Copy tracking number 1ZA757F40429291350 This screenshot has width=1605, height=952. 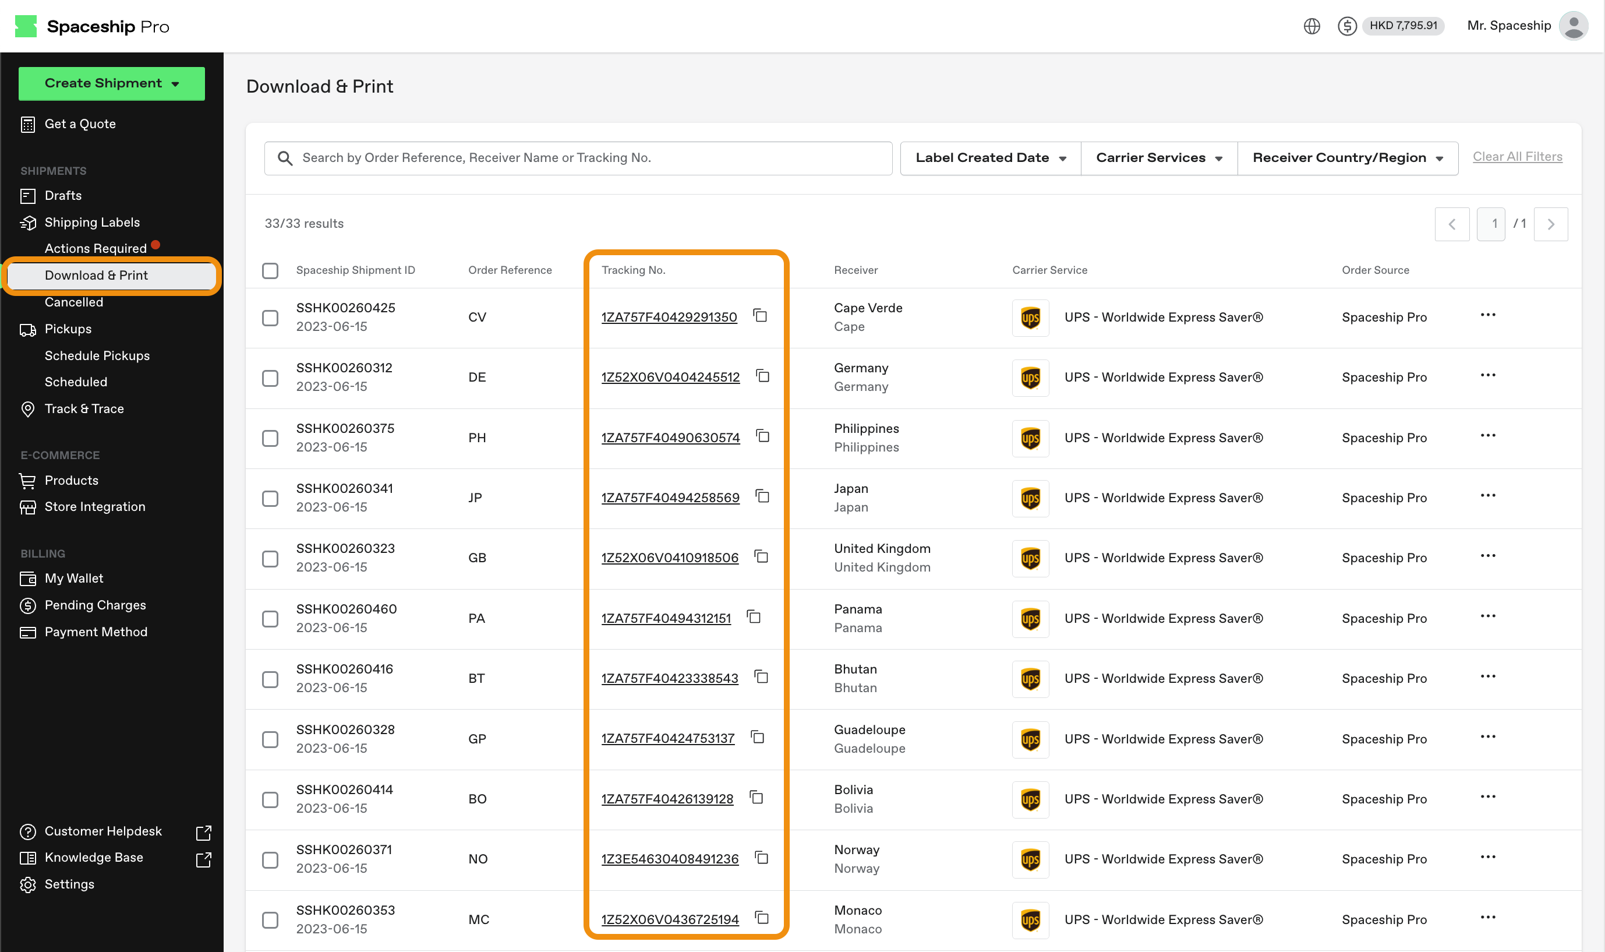pos(760,316)
